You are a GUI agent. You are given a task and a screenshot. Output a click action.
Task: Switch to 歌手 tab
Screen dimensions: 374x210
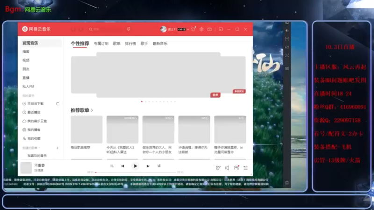(x=144, y=43)
